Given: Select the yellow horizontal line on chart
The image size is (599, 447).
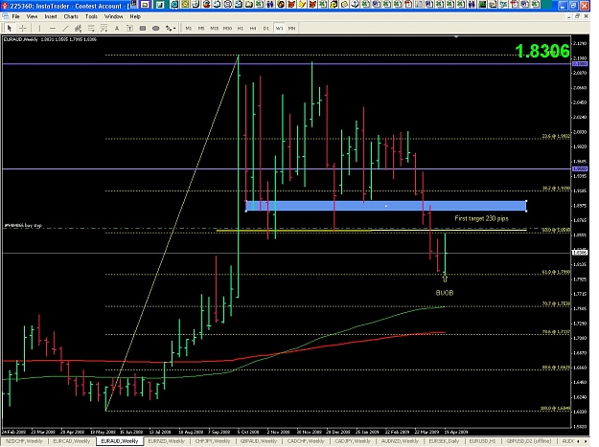Looking at the screenshot, I should point(371,231).
